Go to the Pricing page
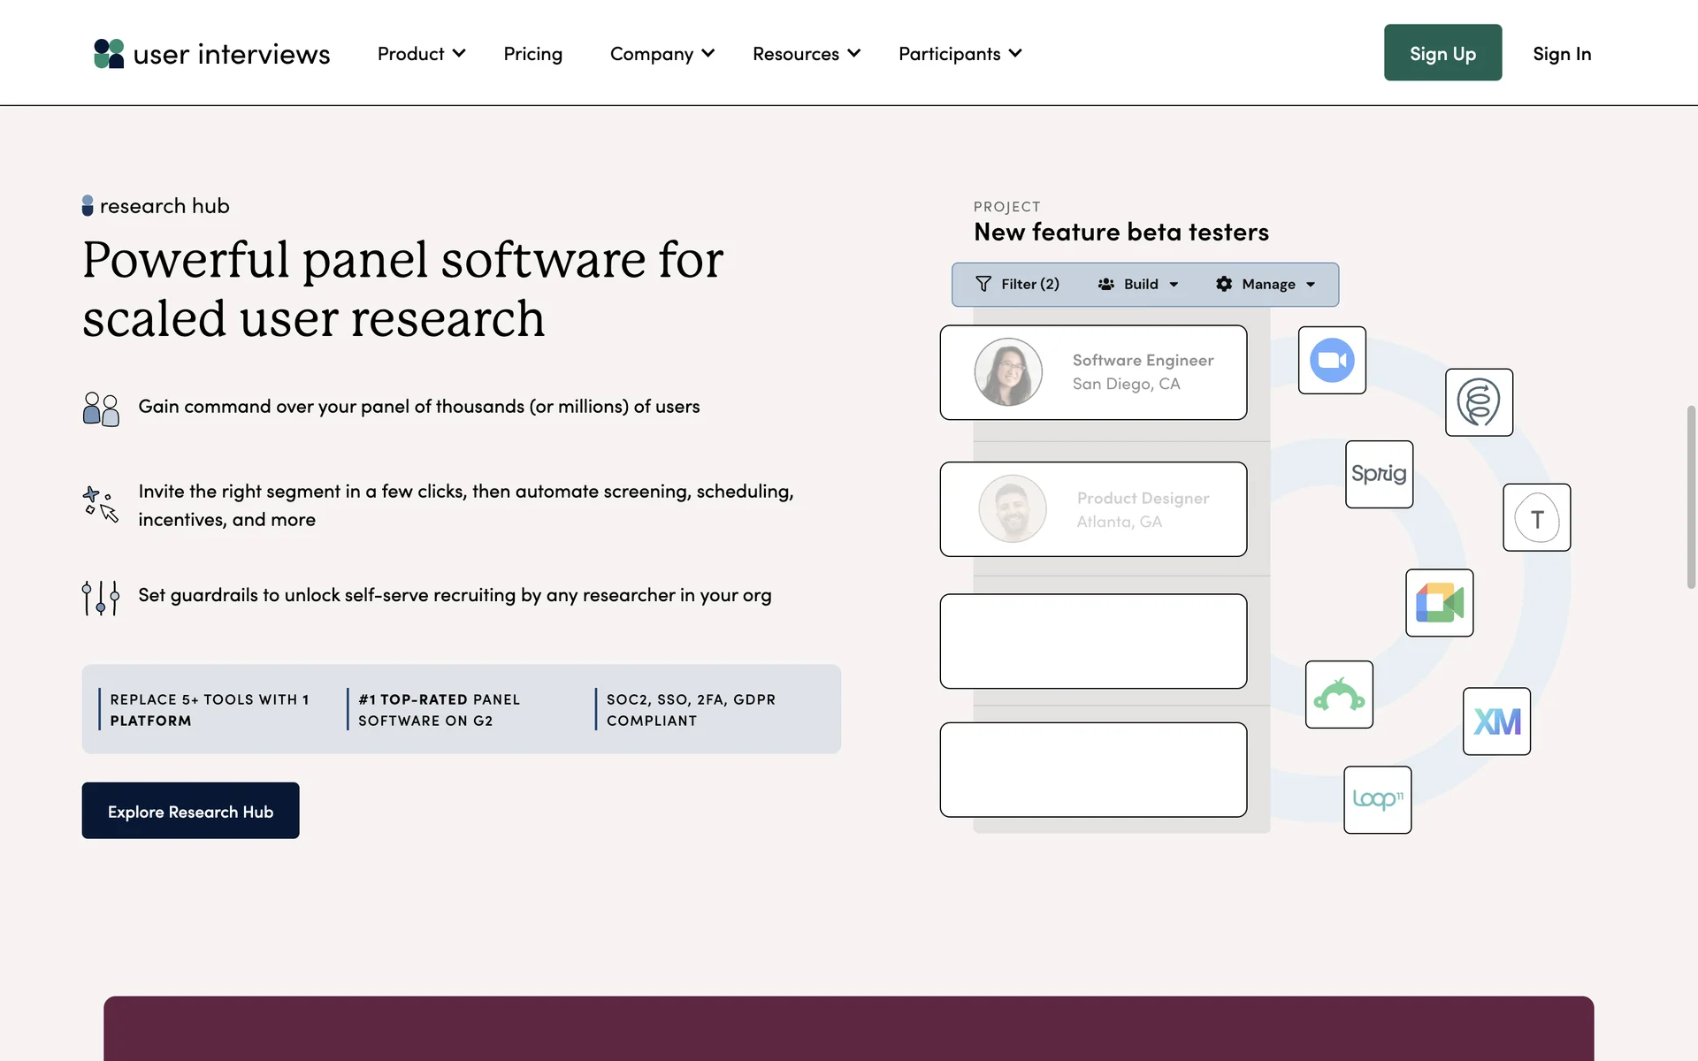This screenshot has height=1061, width=1698. point(532,54)
